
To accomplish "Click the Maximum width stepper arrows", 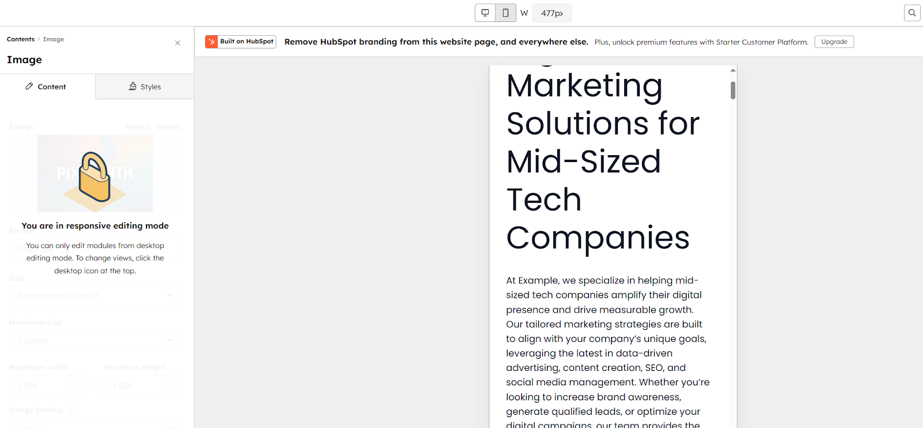I will tap(78, 385).
